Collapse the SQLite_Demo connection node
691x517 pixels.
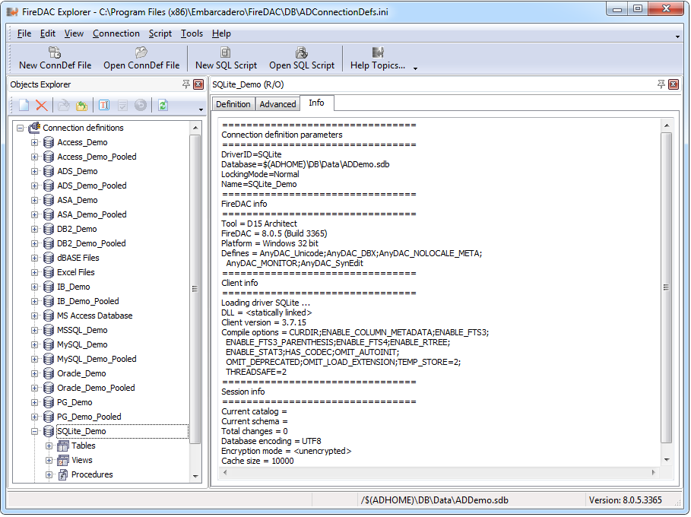click(34, 432)
